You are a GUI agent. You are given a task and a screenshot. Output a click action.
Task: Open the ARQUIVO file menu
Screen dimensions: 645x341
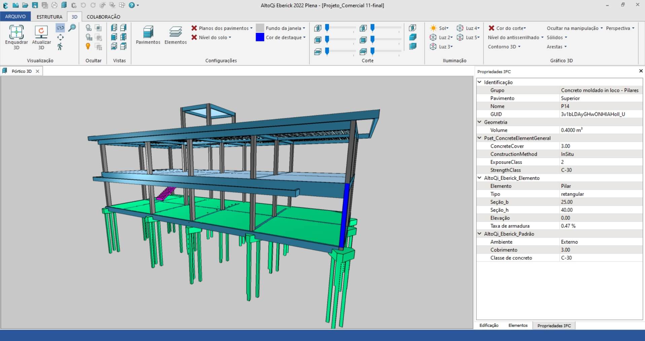click(15, 16)
